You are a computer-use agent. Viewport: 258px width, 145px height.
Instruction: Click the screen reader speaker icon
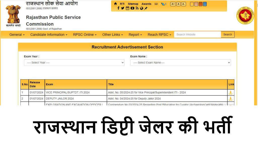click(x=163, y=4)
